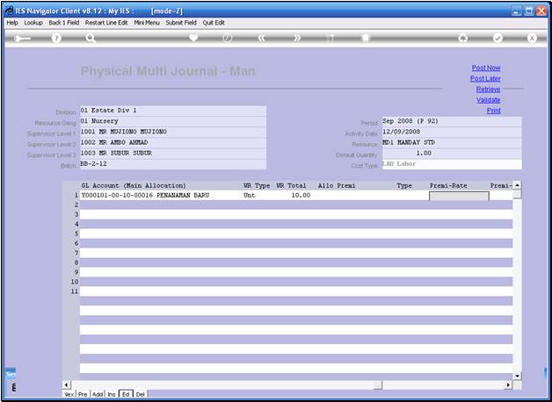This screenshot has width=552, height=402.
Task: Click GL account Y000101-00-10-00016 PENANAMAN BARU
Action: (x=145, y=196)
